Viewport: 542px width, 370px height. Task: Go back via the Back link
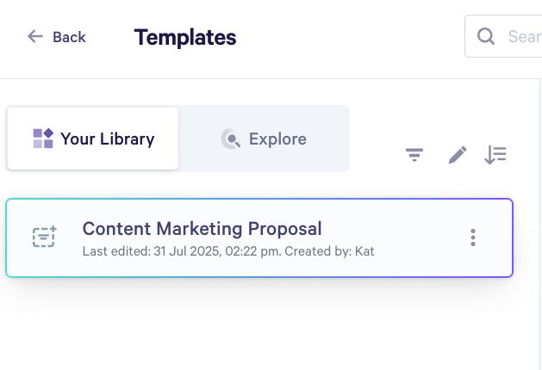tap(56, 37)
